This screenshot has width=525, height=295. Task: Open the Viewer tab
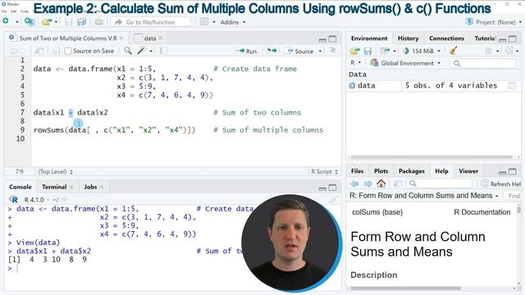(468, 171)
